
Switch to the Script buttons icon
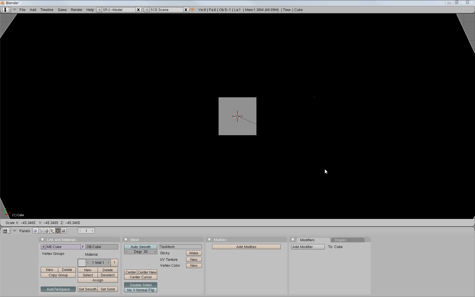pos(41,231)
